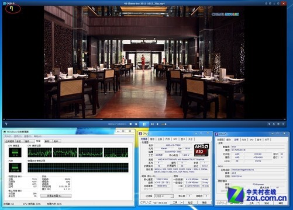Pause the video with the center button
Image resolution: width=293 pixels, height=210 pixels.
coord(144,124)
